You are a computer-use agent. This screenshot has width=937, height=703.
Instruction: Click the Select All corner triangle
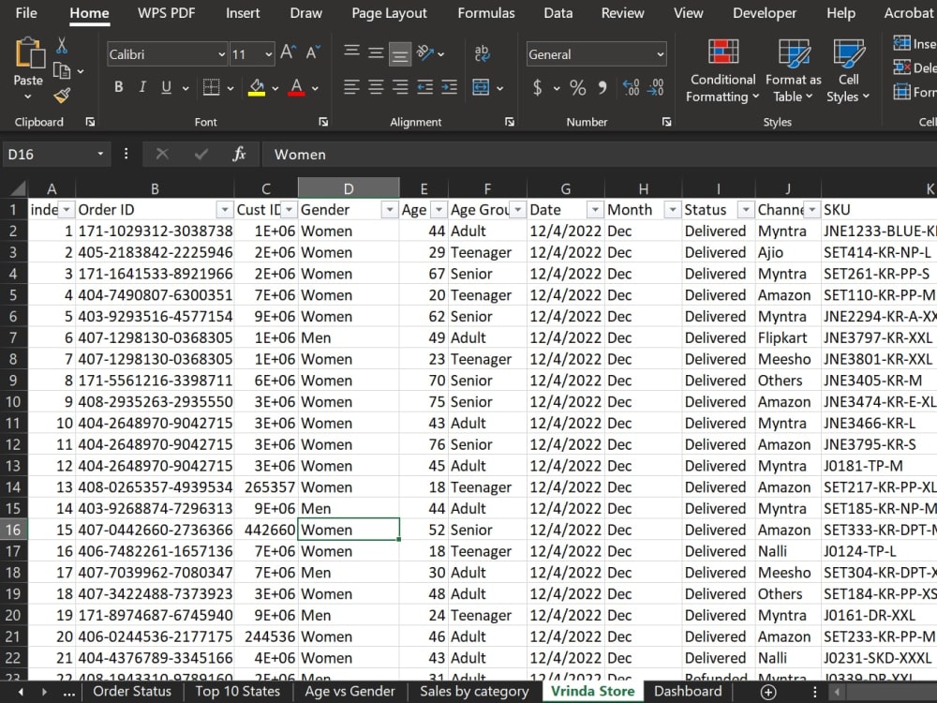(x=18, y=189)
